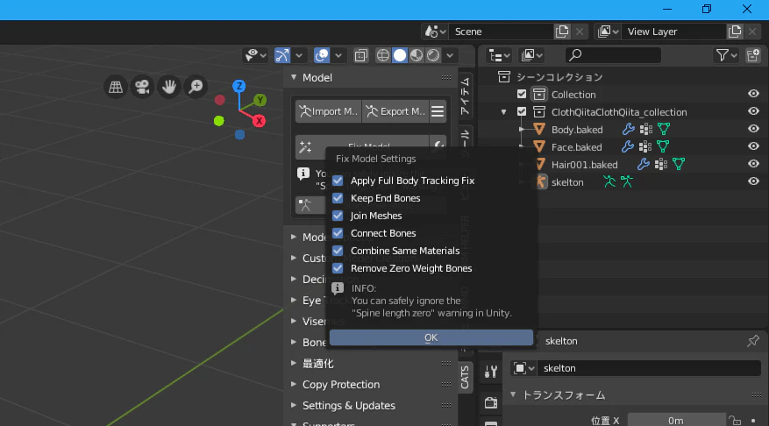
Task: Open the Scene browse menu
Action: [435, 32]
